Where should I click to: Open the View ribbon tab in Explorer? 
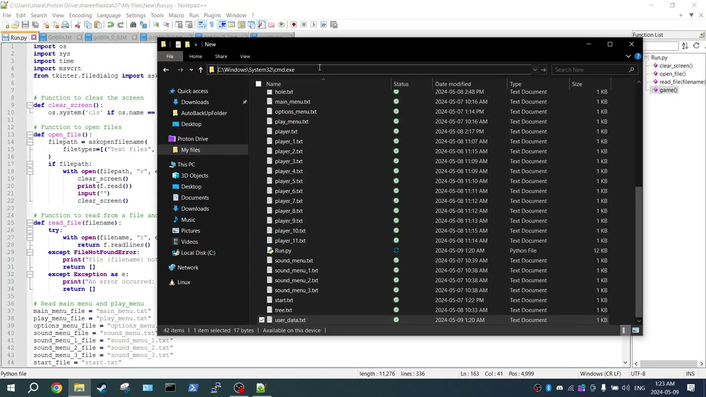(245, 56)
